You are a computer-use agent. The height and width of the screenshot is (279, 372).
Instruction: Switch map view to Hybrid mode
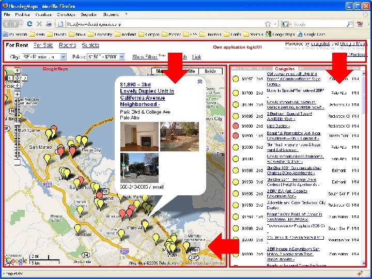(210, 71)
